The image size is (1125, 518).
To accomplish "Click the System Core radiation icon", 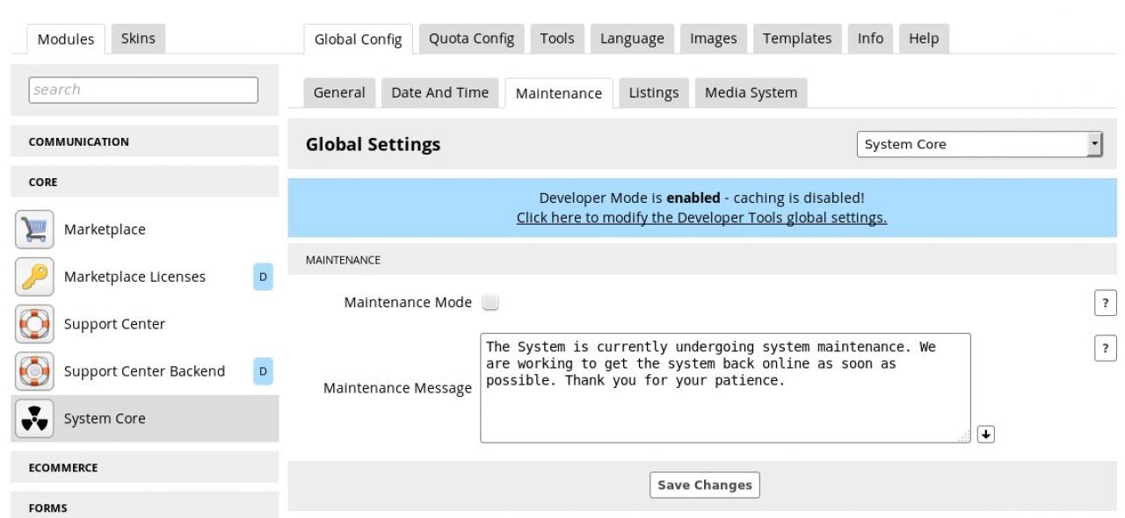I will pos(33,419).
